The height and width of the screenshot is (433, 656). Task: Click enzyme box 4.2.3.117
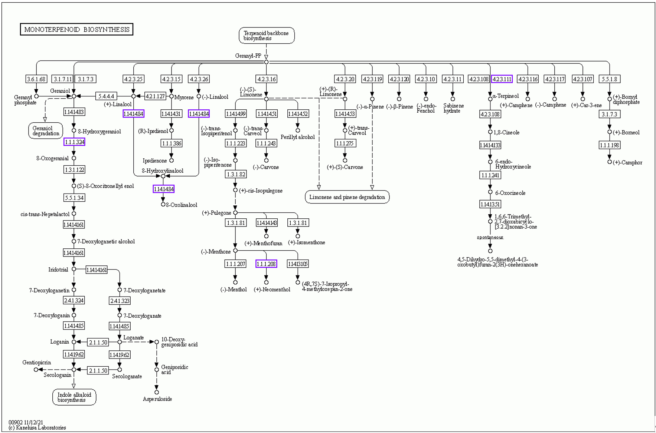(555, 79)
